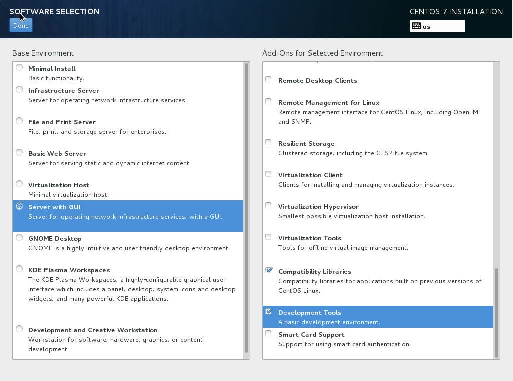Choose the GNOME Desktop environment

(19, 238)
